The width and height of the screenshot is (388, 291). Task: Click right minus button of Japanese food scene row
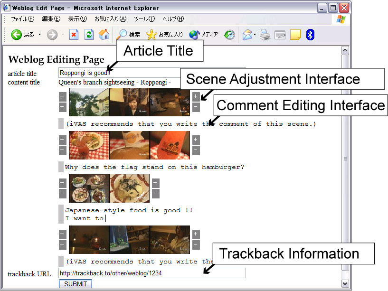click(x=156, y=194)
